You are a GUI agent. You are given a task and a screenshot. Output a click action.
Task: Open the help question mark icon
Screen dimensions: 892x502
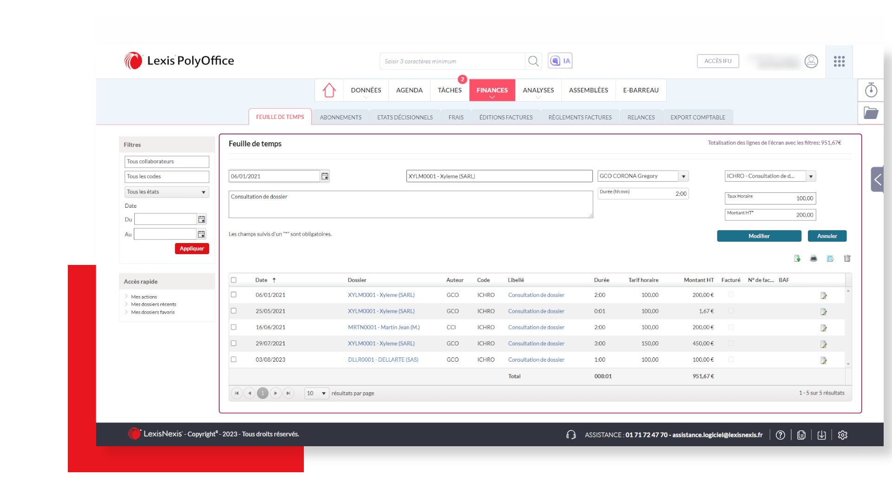(x=780, y=435)
